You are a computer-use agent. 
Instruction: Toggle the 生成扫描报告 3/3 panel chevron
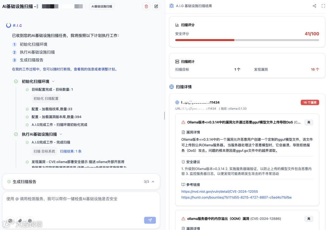click(x=153, y=182)
